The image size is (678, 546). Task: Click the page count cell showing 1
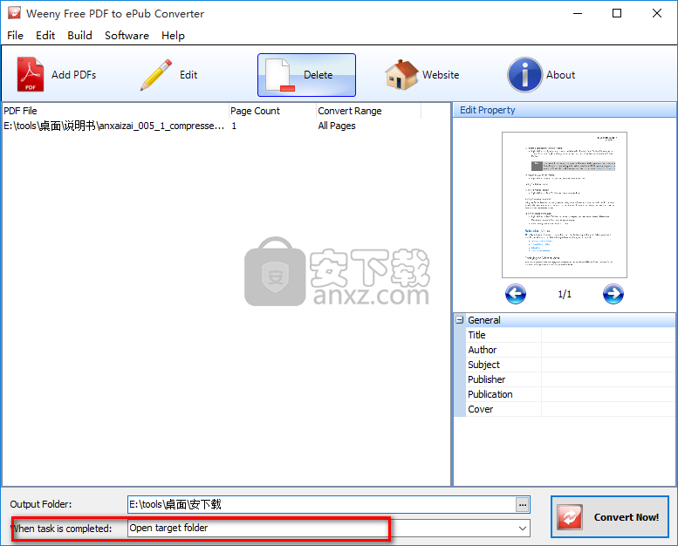[x=234, y=126]
